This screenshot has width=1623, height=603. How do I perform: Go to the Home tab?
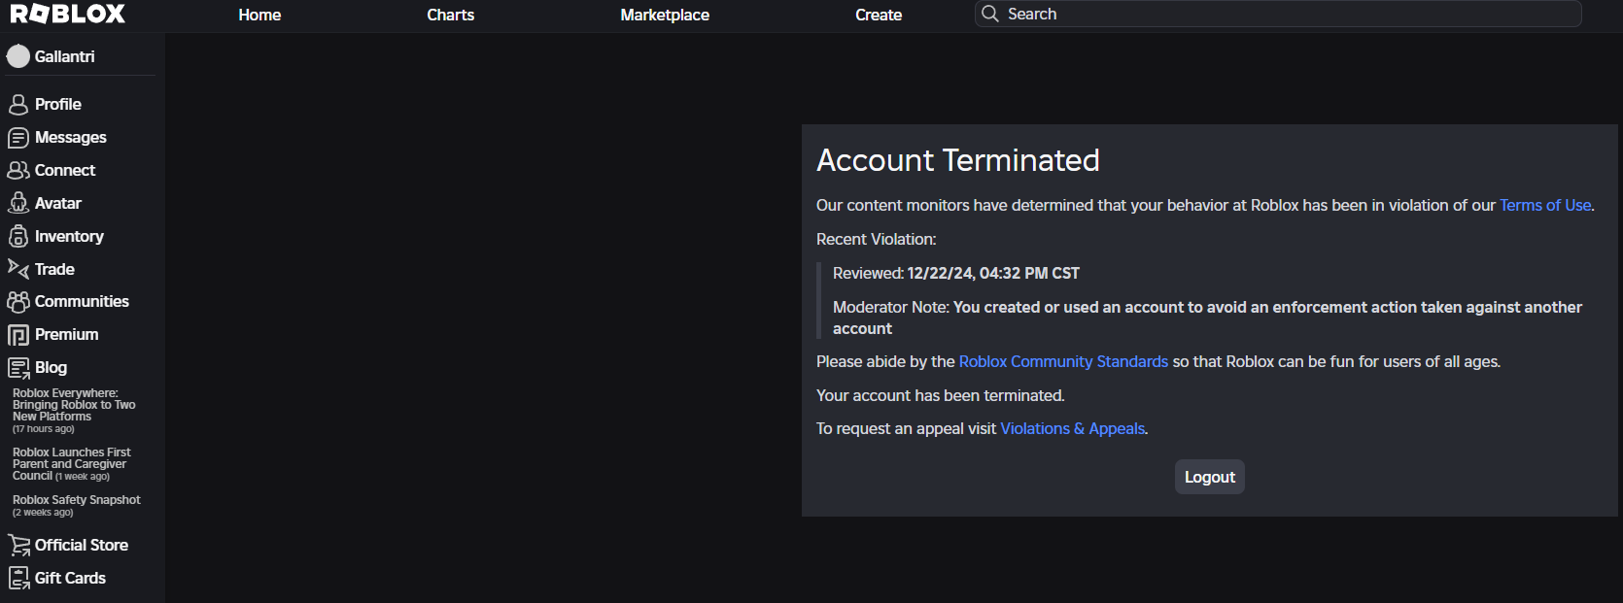(x=259, y=15)
